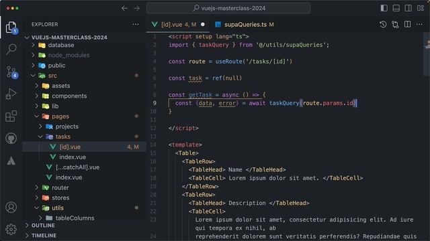
Task: Click the macOS green zoom window button
Action: (17, 8)
